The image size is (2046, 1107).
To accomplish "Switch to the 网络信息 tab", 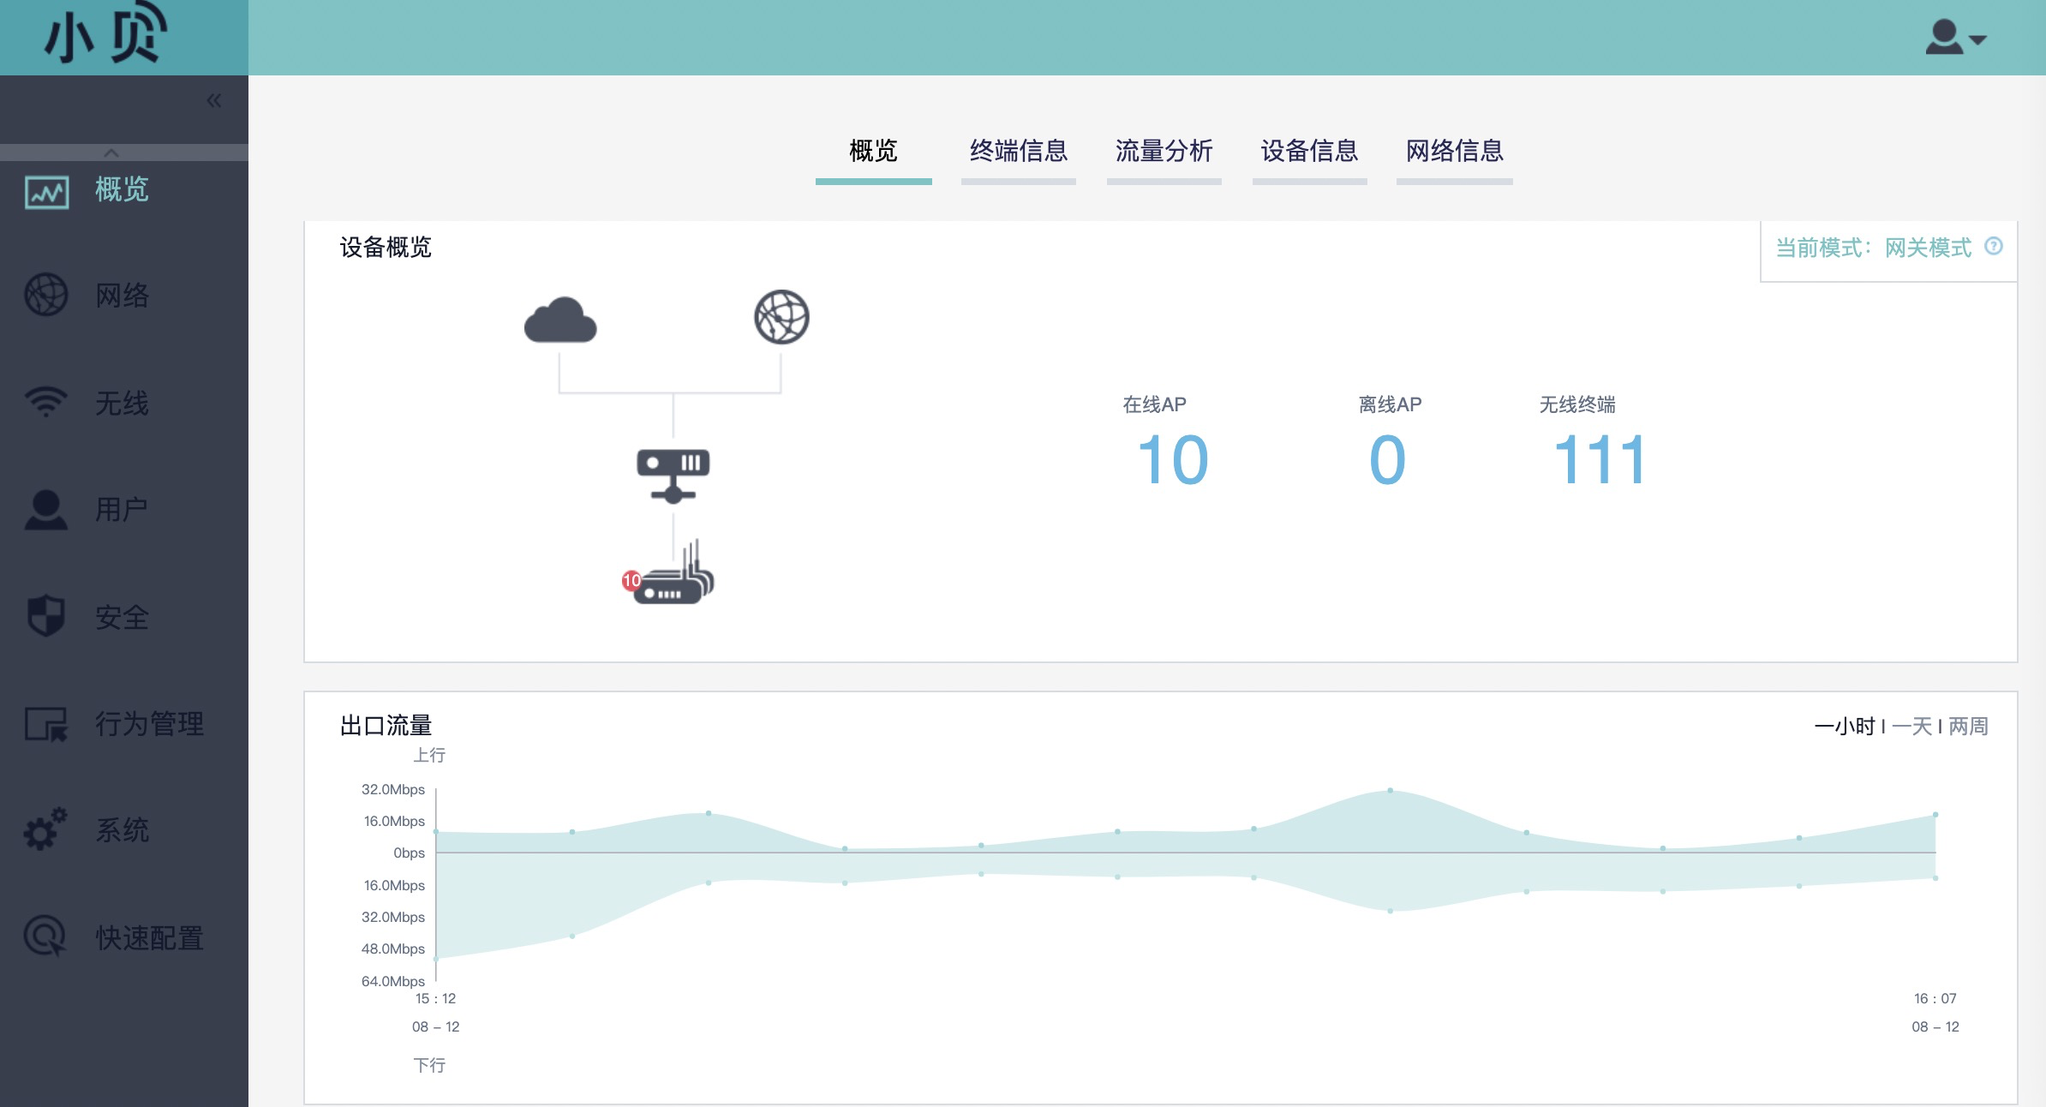I will click(x=1454, y=152).
